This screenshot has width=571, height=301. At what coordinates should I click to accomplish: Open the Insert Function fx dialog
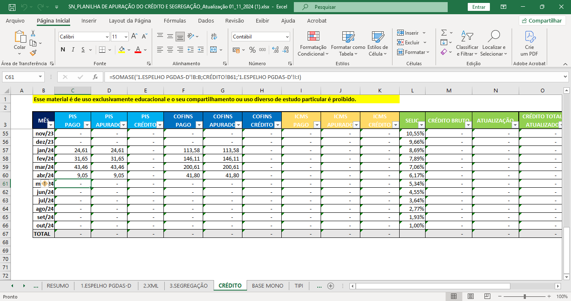click(95, 77)
